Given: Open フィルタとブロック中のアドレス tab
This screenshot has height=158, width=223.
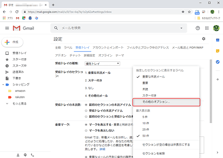Looking at the screenshot, I should pyautogui.click(x=147, y=48).
